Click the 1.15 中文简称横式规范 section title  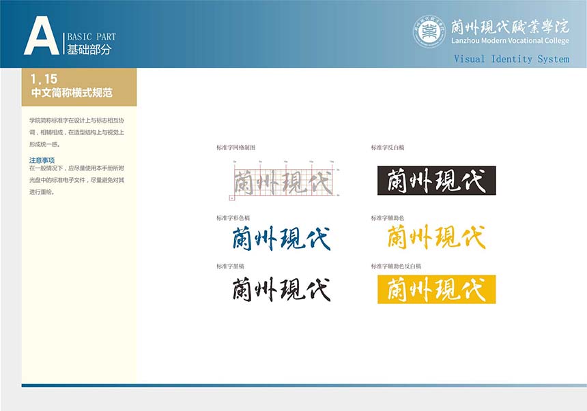(72, 87)
